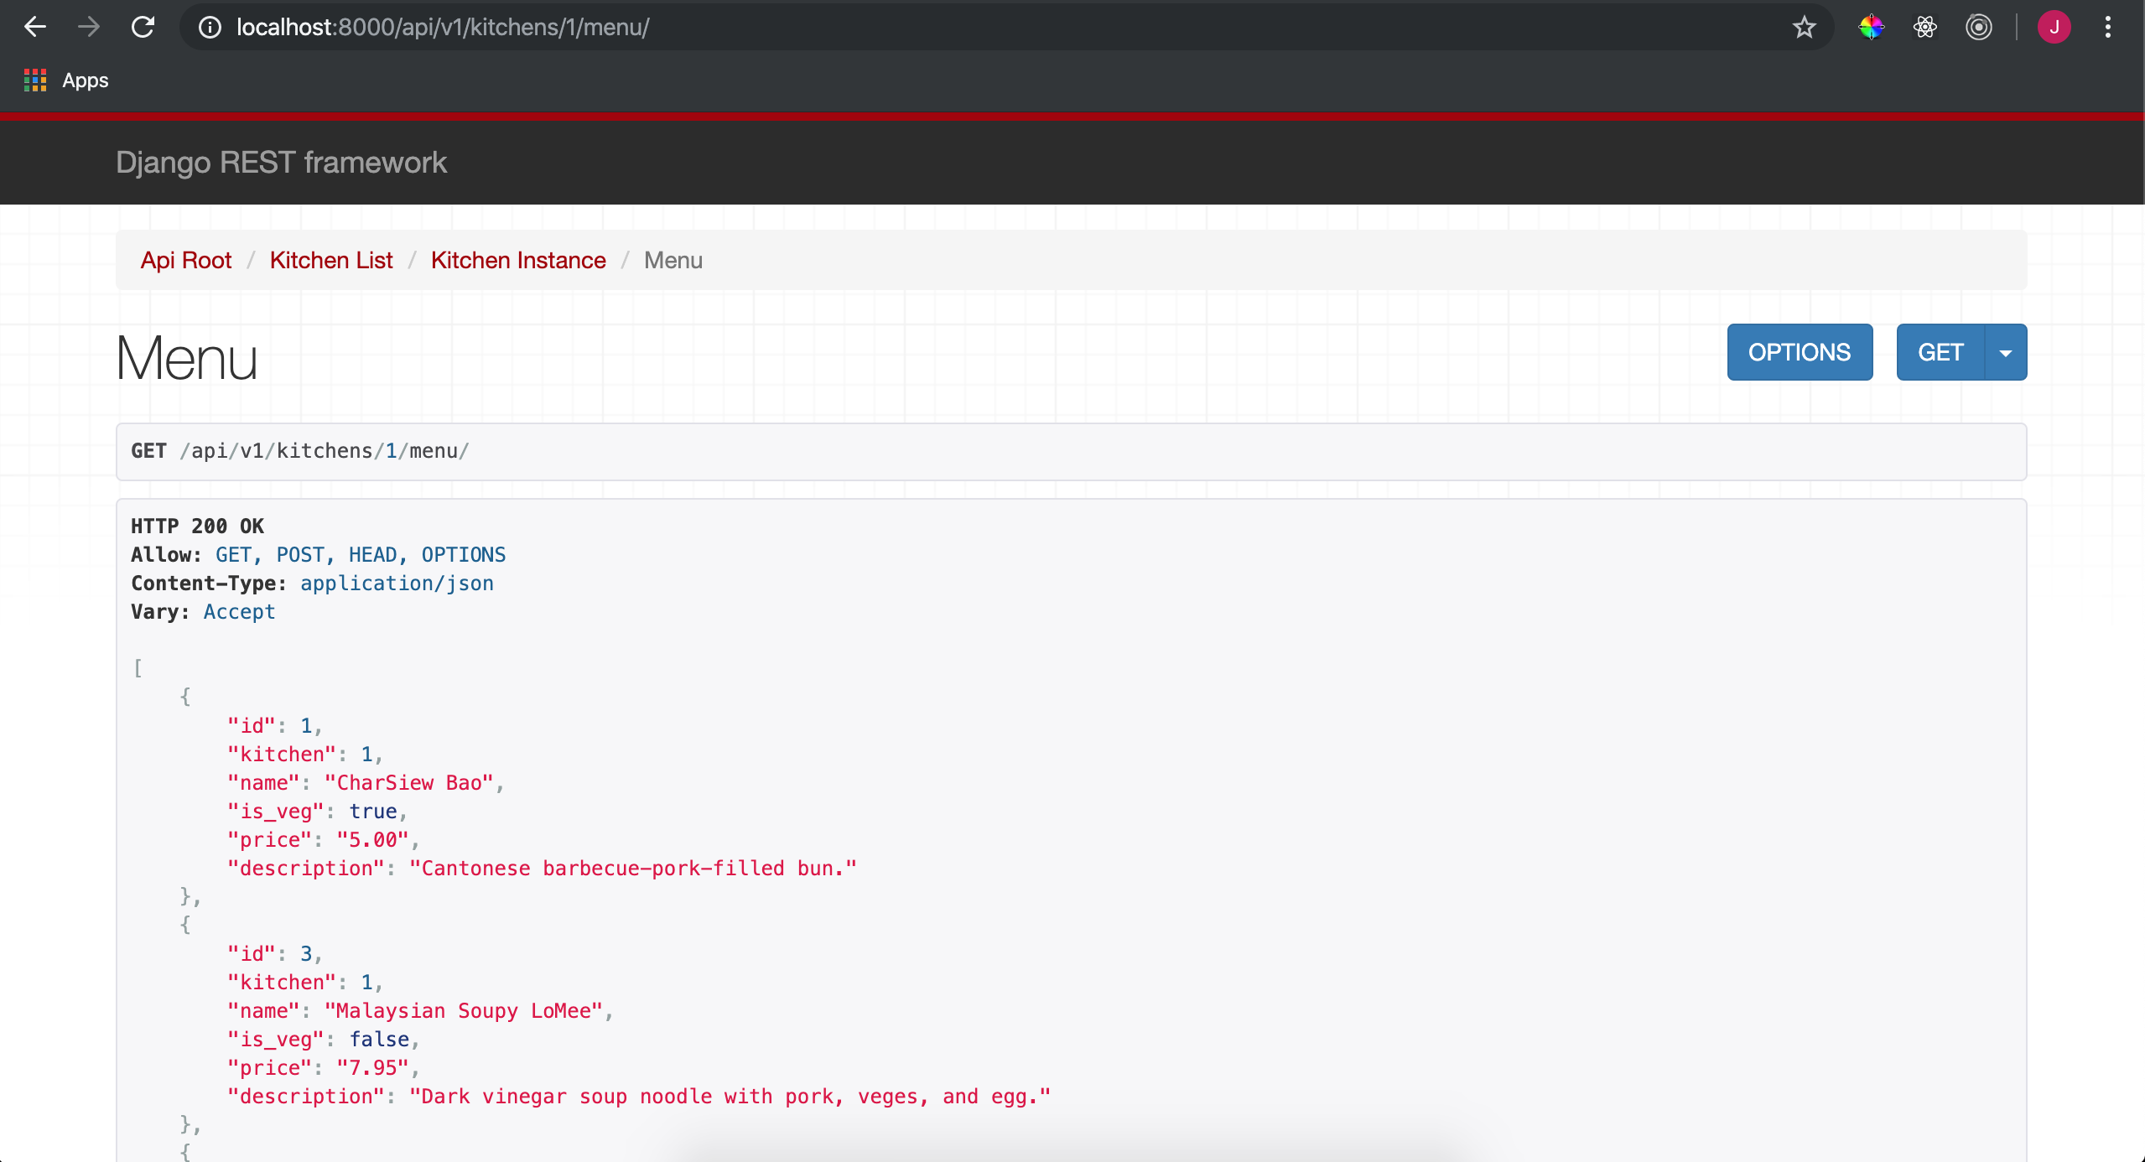2145x1162 pixels.
Task: Click the "CharSiew Bao" name value
Action: 409,783
